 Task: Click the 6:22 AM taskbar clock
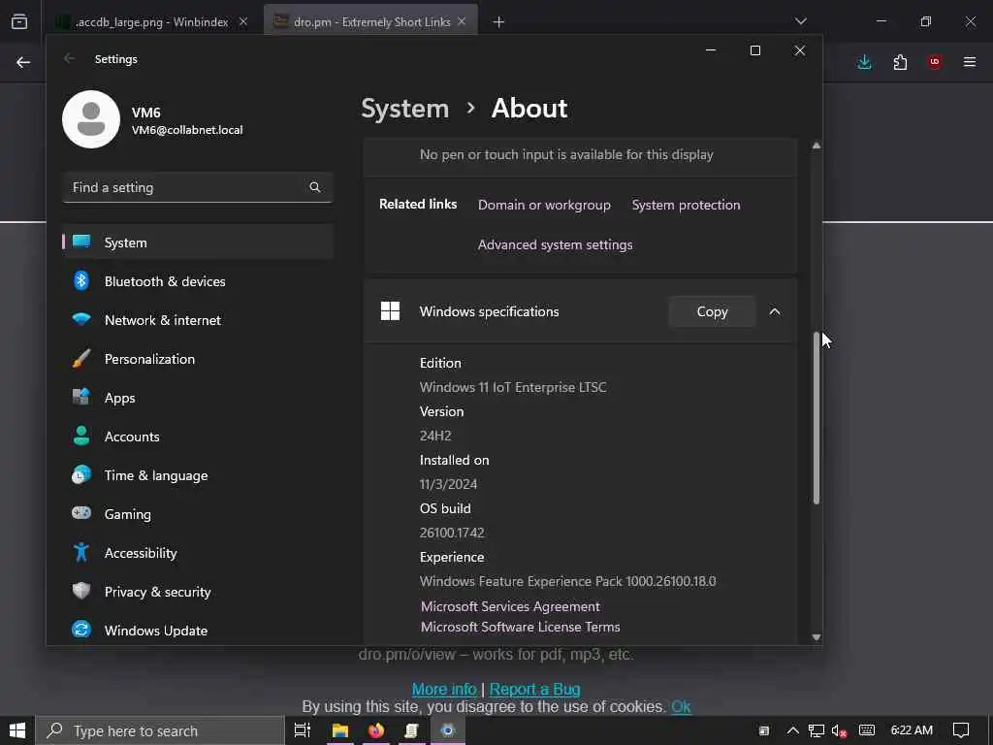(912, 730)
